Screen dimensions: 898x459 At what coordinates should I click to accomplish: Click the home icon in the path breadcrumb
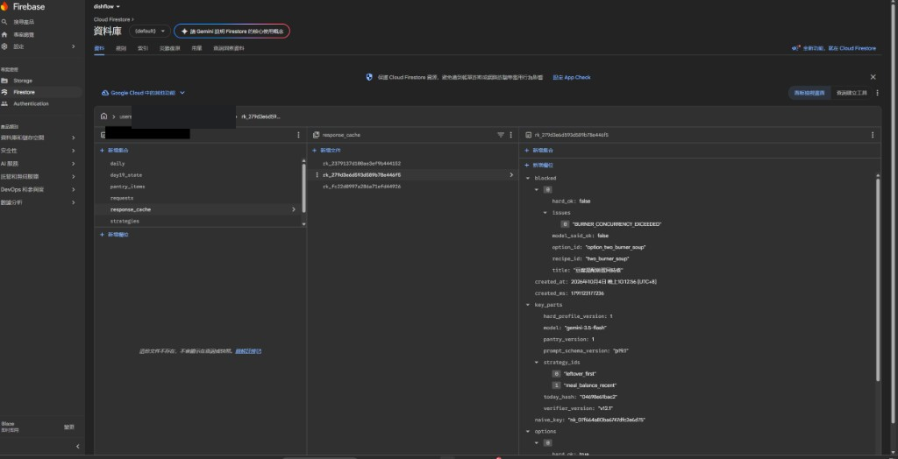tap(103, 117)
